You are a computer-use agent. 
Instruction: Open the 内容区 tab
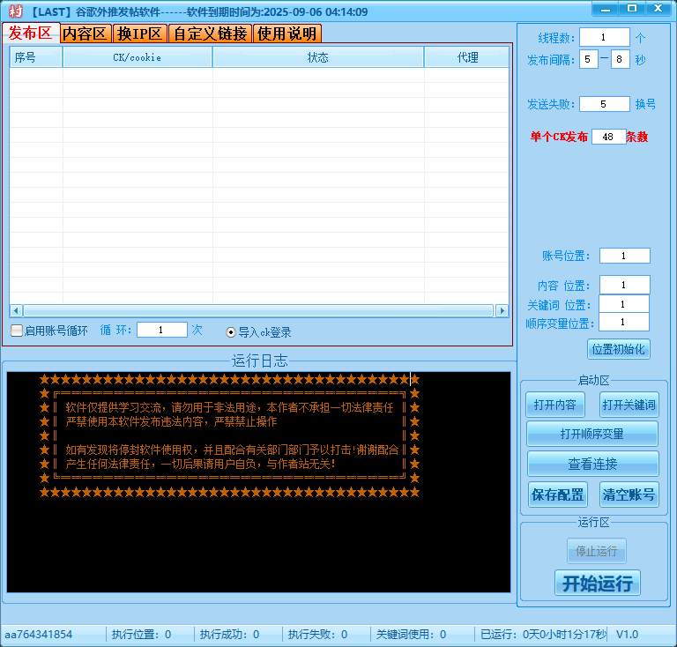pyautogui.click(x=85, y=33)
